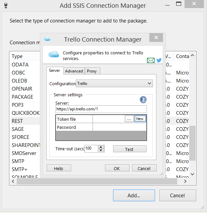Click the Token file label cell

74,119
